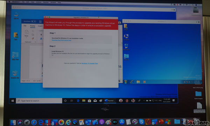Click the Save icon in Word title bar
Image resolution: width=210 pixels, height=126 pixels.
[40, 21]
